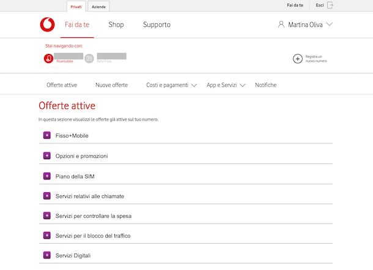
Task: Click the Martina Oliva user name
Action: tap(305, 24)
